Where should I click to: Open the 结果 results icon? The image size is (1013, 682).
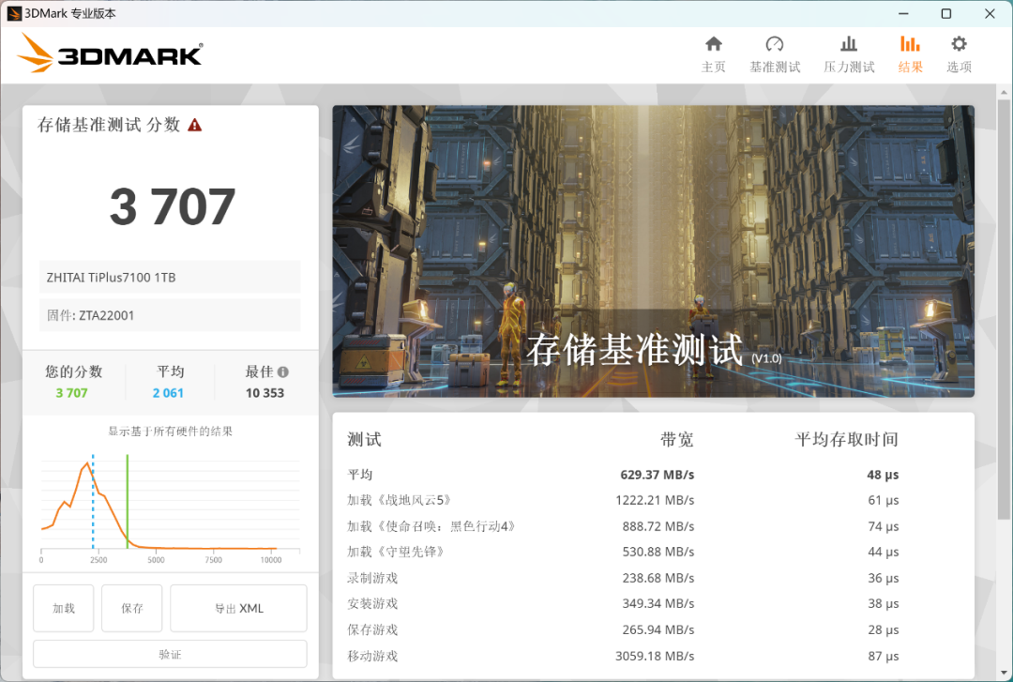(x=910, y=44)
